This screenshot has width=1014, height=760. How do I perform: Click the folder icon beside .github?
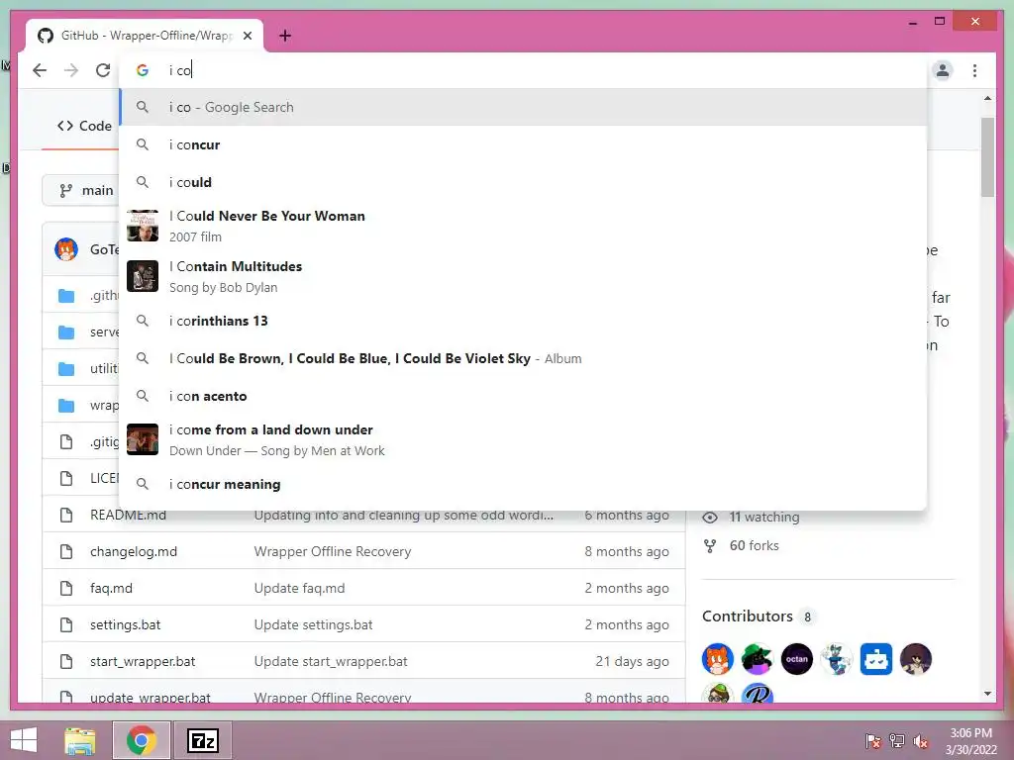click(x=66, y=296)
